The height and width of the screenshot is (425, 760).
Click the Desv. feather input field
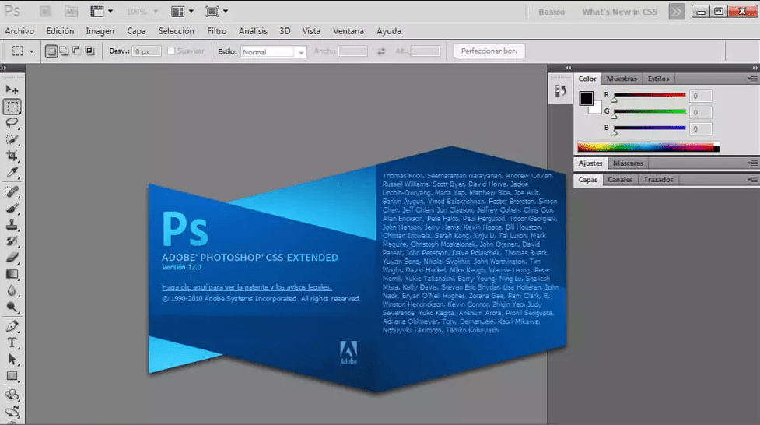click(146, 51)
